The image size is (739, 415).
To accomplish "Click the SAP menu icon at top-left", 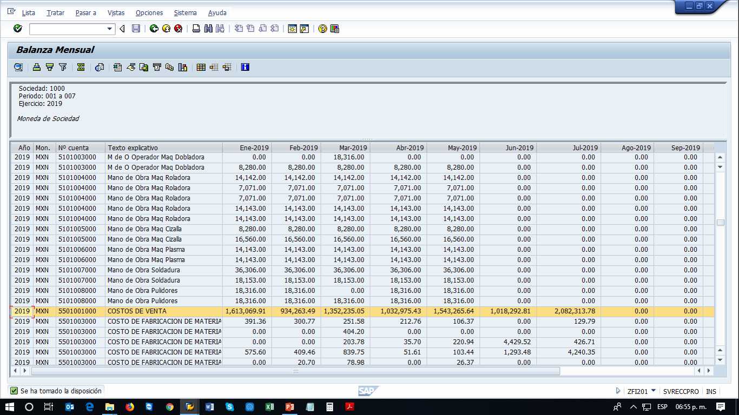I will click(11, 12).
